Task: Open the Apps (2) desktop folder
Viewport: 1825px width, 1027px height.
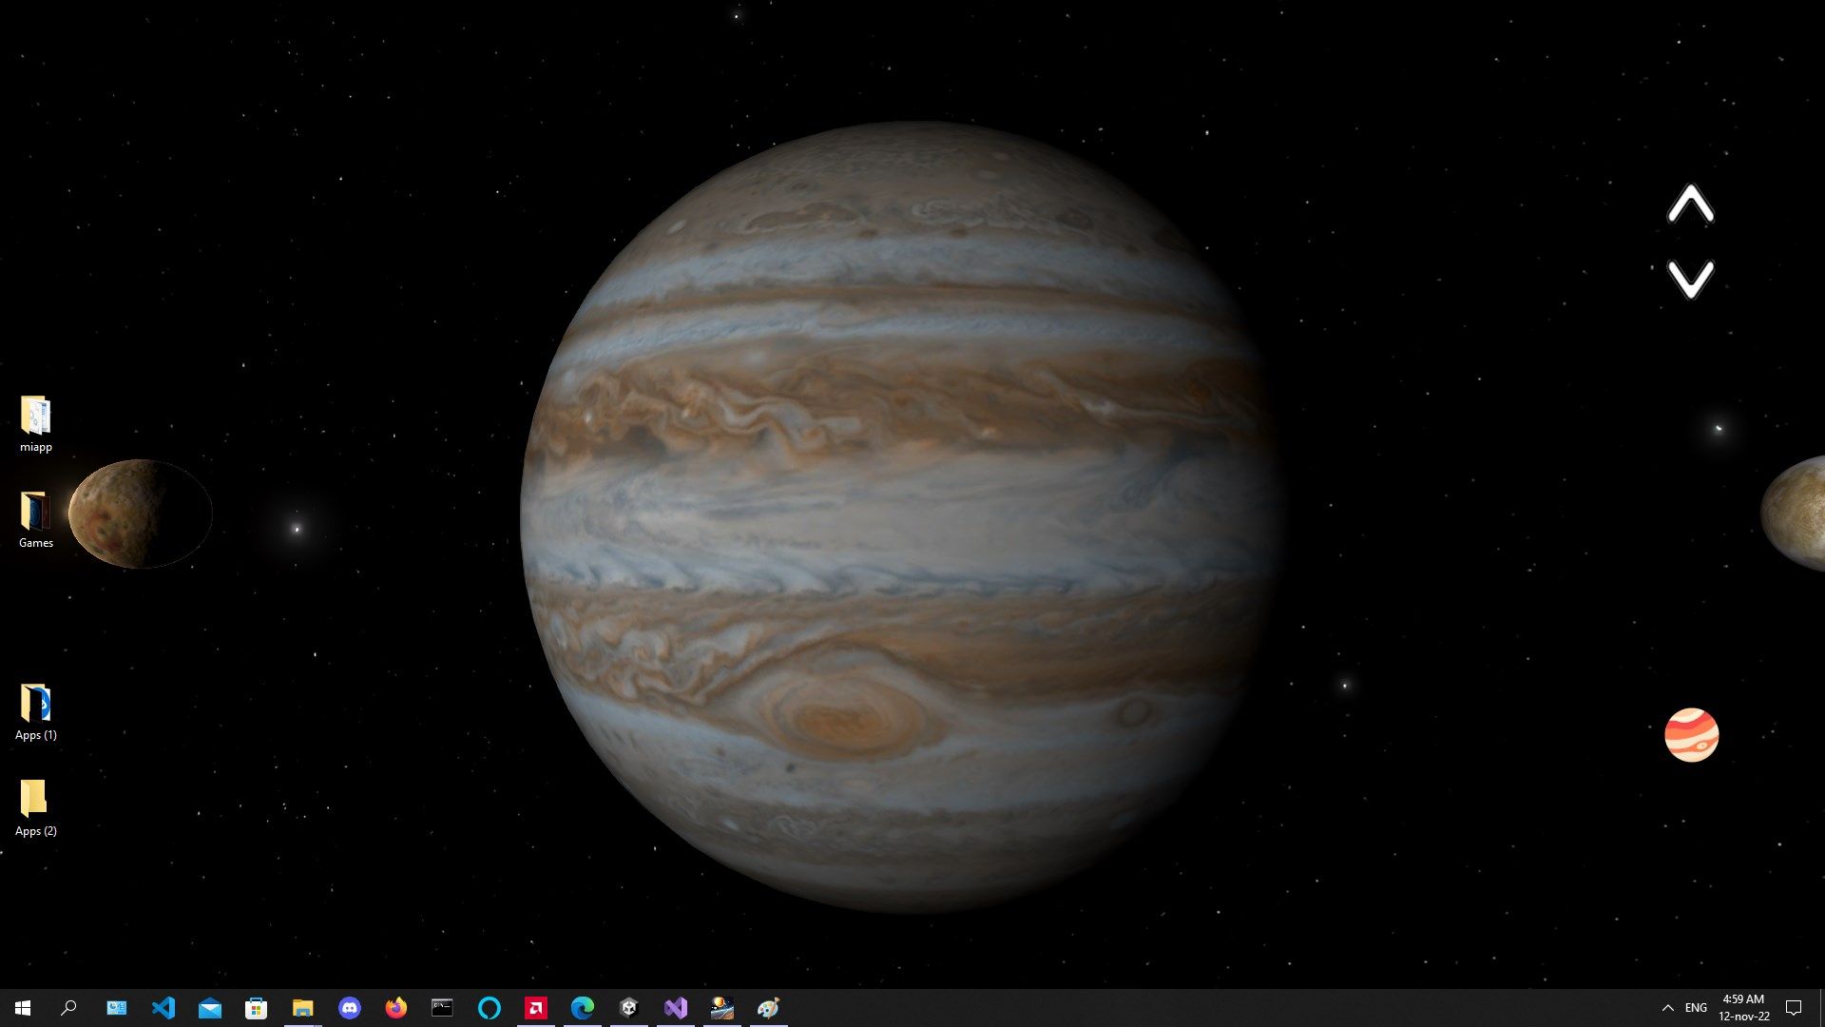Action: click(x=36, y=808)
